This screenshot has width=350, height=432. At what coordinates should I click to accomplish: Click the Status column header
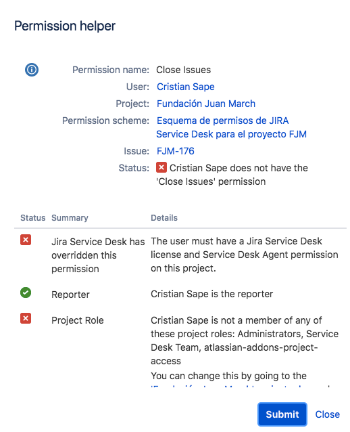(32, 217)
